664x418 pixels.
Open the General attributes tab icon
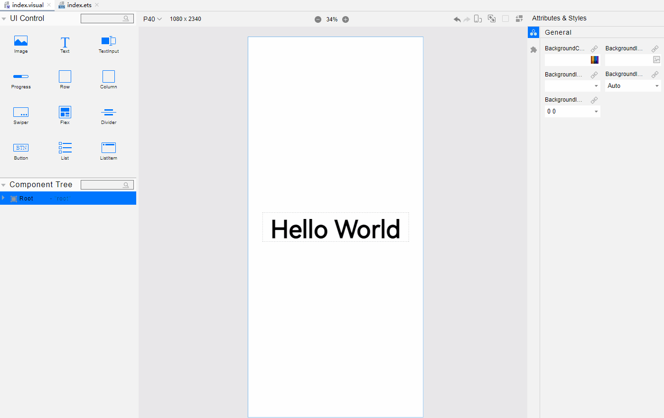533,32
